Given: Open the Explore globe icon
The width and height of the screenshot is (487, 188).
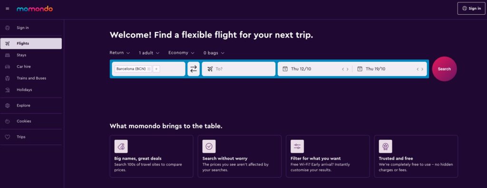Looking at the screenshot, I should click(x=8, y=106).
